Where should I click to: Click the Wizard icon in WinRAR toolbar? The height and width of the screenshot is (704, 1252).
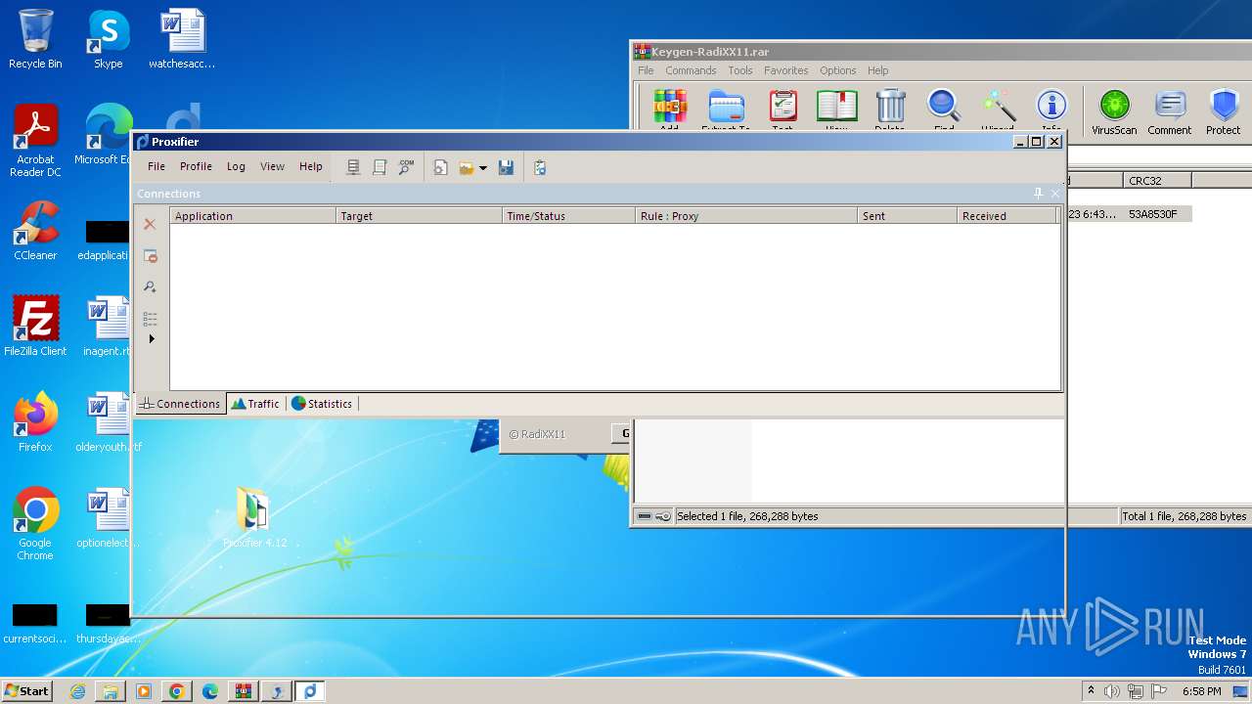coord(998,110)
